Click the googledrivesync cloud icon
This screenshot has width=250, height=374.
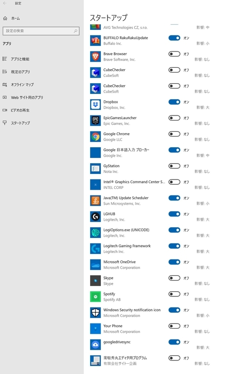tap(95, 345)
